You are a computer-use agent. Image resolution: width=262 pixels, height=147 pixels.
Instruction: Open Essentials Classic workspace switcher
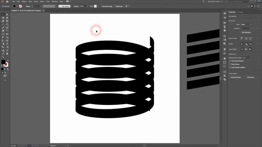pyautogui.click(x=215, y=2)
